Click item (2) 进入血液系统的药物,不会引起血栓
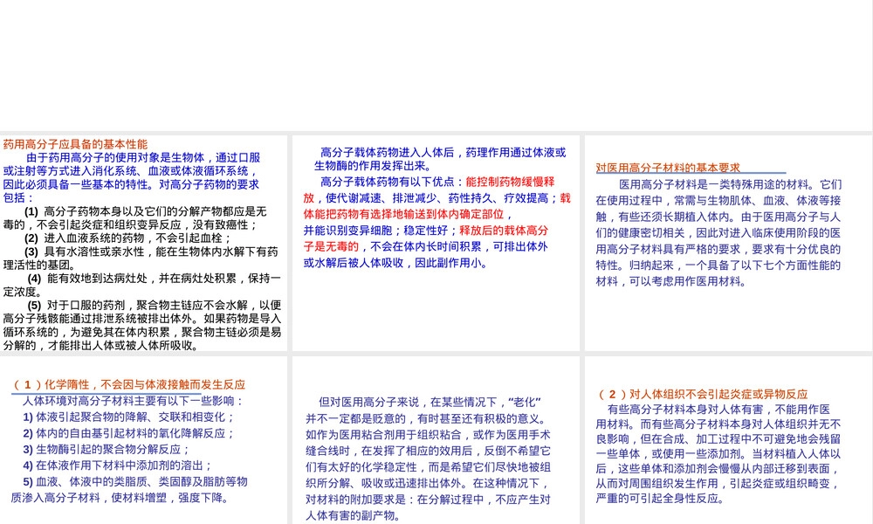 pyautogui.click(x=128, y=238)
